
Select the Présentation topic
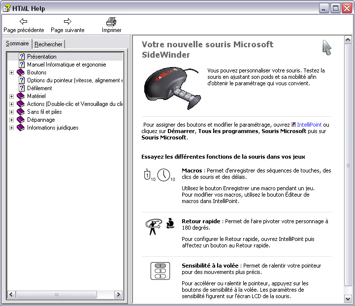[42, 56]
